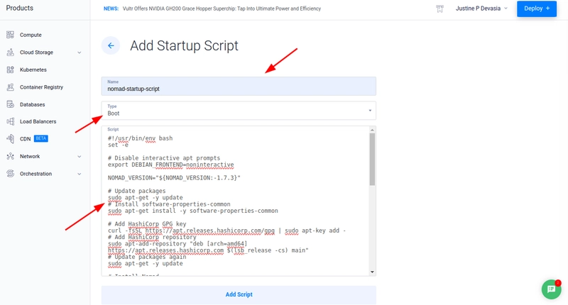Click the Script scrollbar thumb

click(372, 159)
